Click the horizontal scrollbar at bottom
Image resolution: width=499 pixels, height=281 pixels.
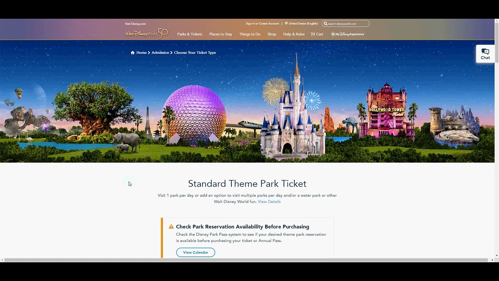(246, 260)
